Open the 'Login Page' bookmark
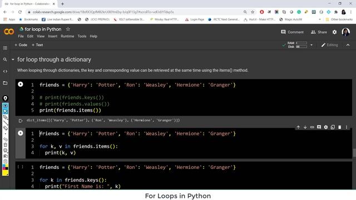This screenshot has height=200, width=356. [195, 19]
